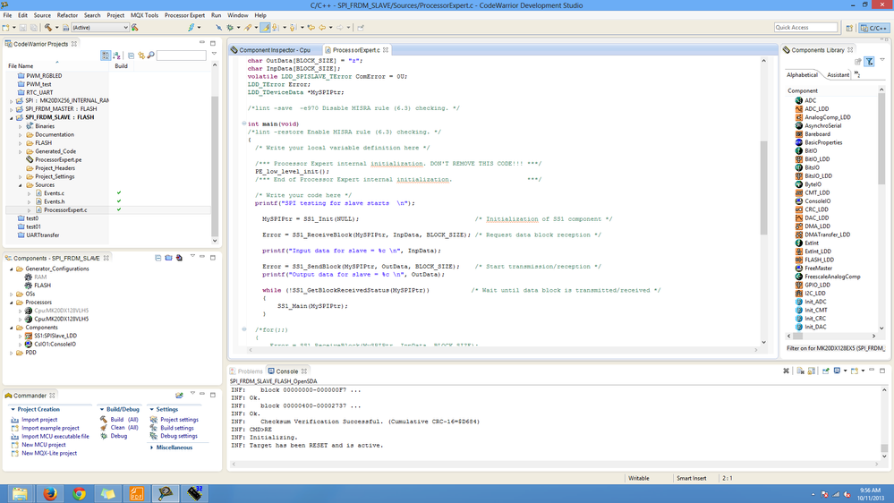The height and width of the screenshot is (503, 894).
Task: Click the filter text field in CodeWarrior Projects
Action: 182,55
